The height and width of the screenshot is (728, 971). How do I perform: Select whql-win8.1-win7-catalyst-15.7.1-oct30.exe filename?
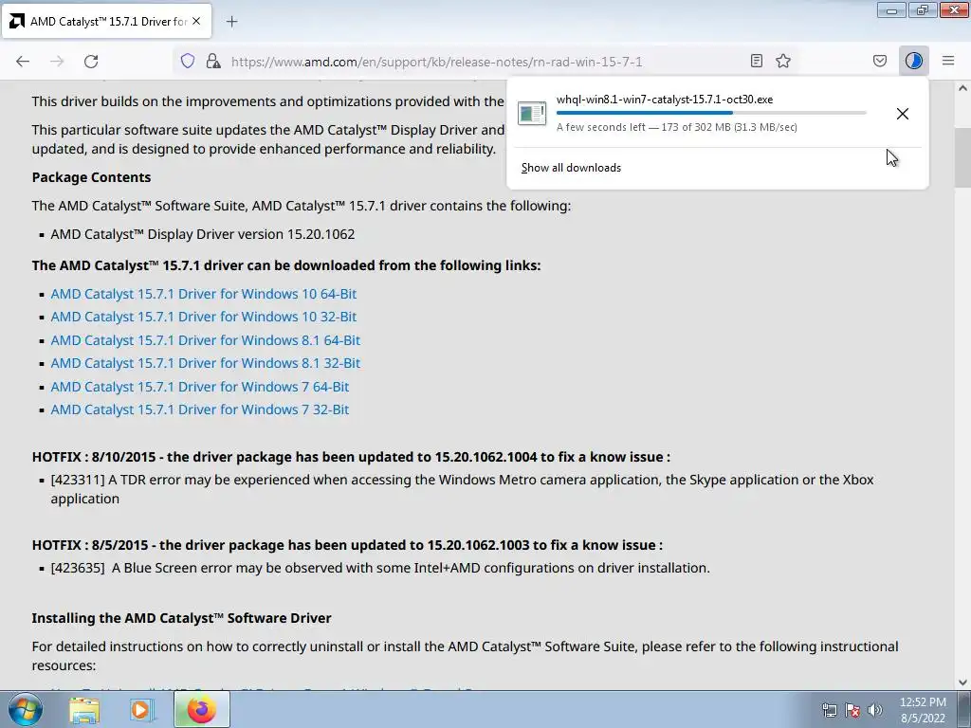[665, 99]
